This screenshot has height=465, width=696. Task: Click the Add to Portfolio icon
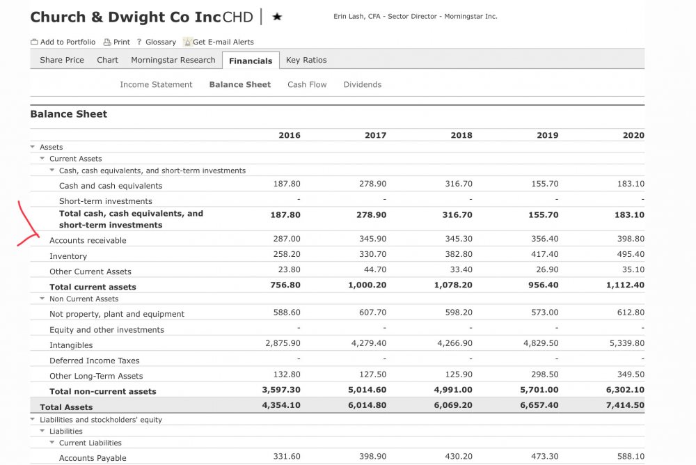pos(35,42)
